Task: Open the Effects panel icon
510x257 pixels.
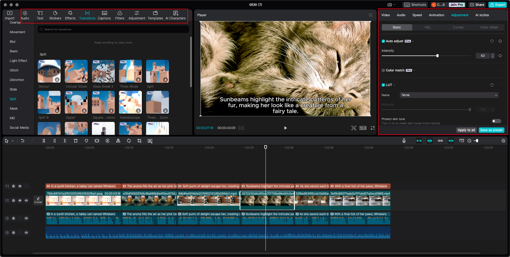Action: pos(70,16)
